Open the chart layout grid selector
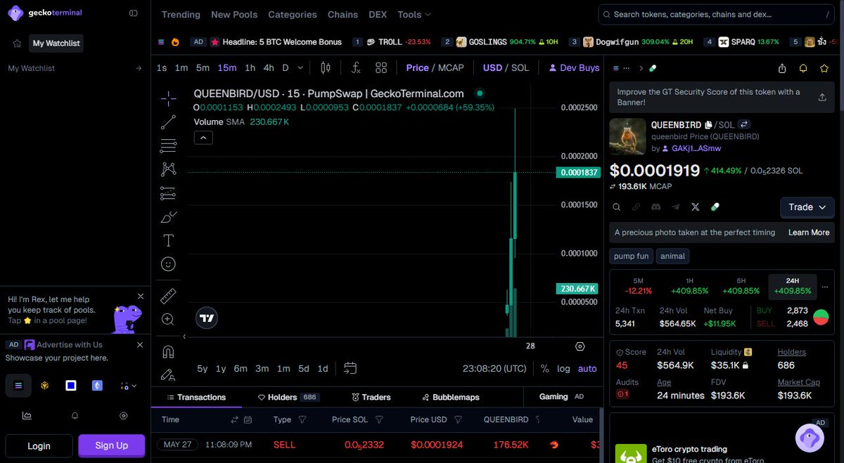Image resolution: width=844 pixels, height=463 pixels. [x=381, y=68]
